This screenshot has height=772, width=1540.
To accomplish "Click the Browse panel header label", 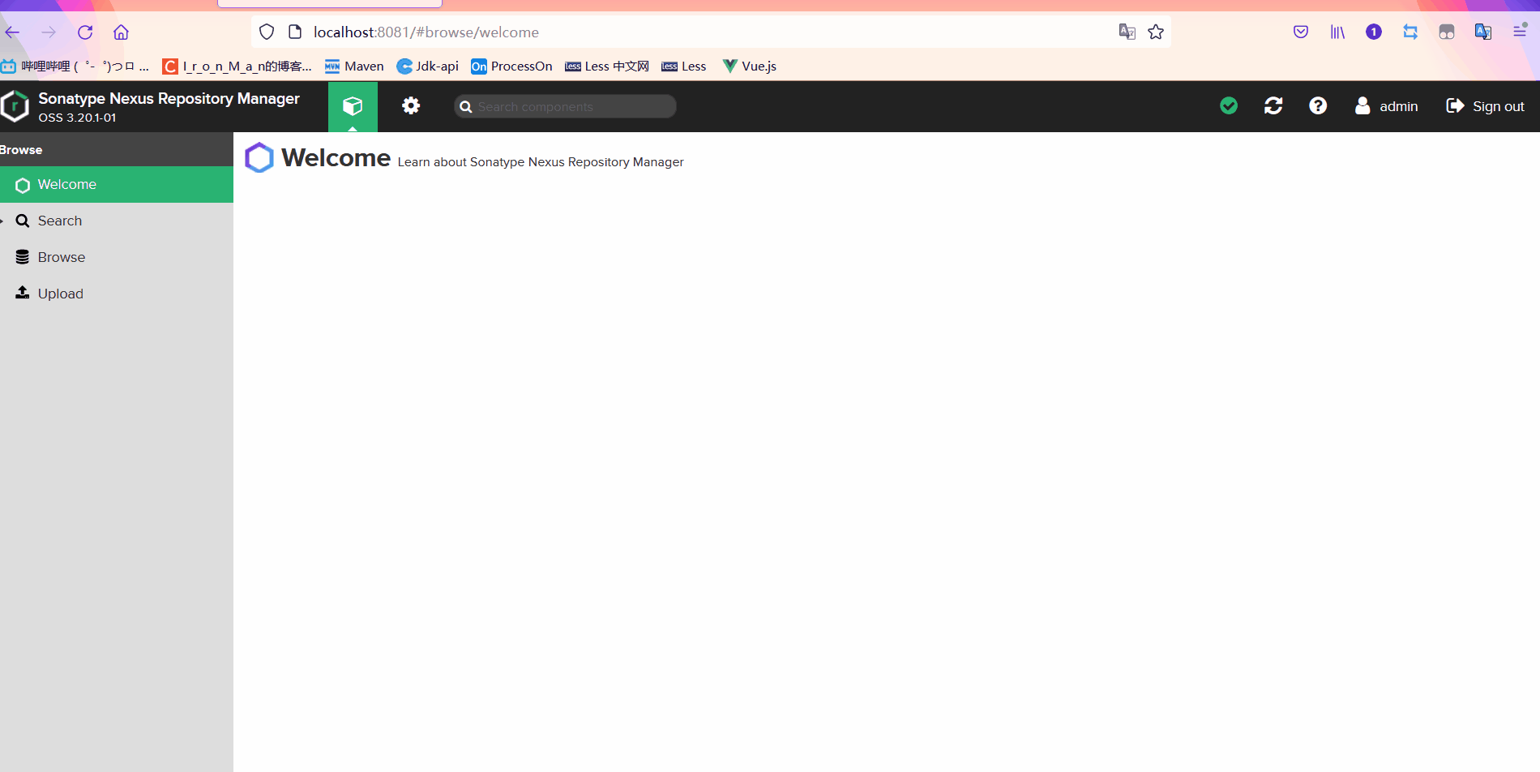I will [21, 150].
